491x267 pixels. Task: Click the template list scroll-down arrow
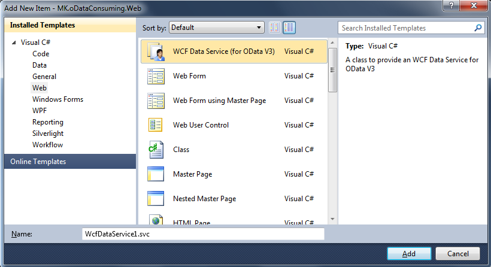click(x=332, y=219)
